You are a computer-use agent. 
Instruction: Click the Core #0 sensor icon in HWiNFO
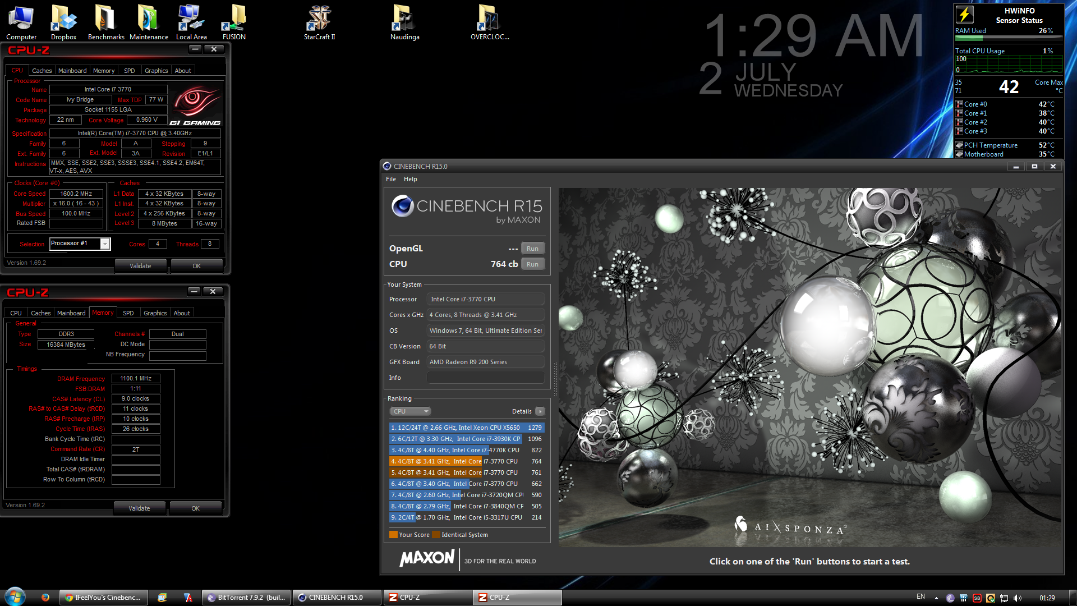click(959, 104)
